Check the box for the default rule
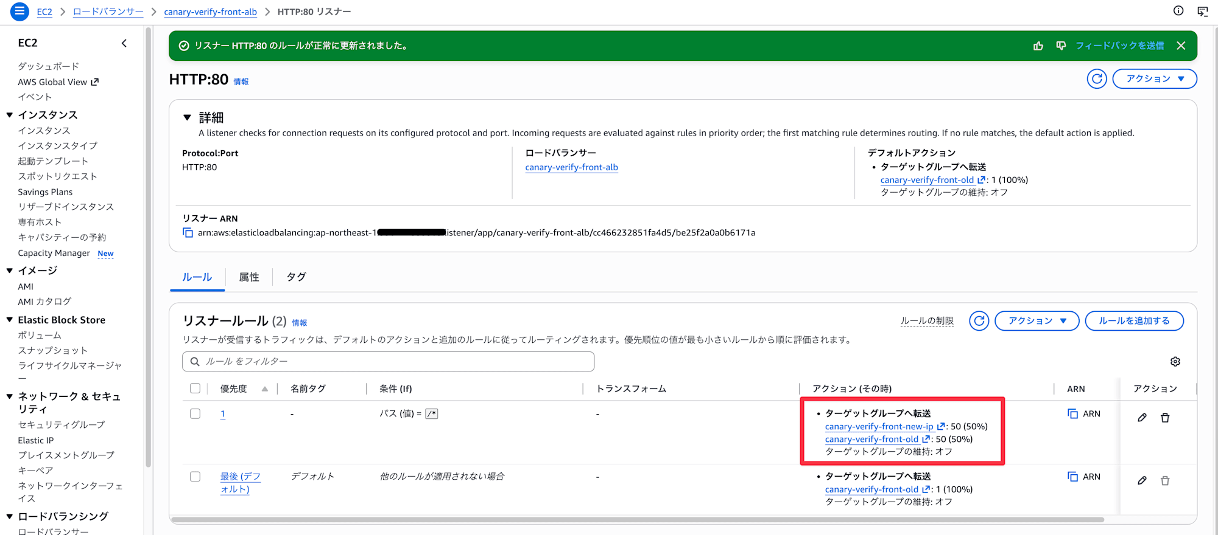Image resolution: width=1218 pixels, height=535 pixels. [x=195, y=477]
